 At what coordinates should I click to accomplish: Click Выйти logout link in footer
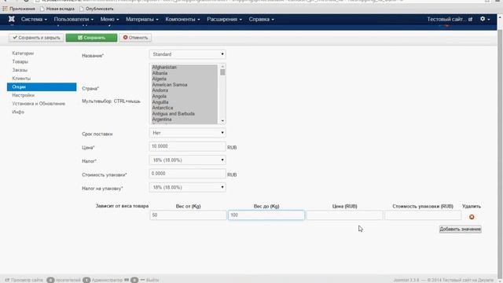(x=150, y=280)
